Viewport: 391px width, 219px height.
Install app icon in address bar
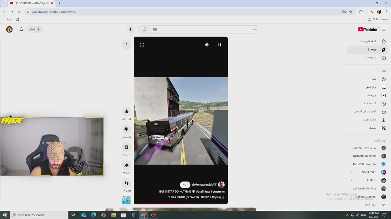[x=344, y=12]
